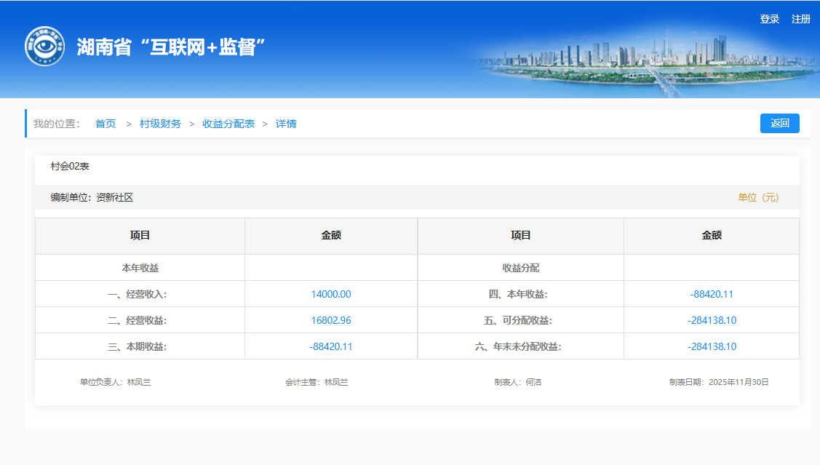The image size is (820, 465).
Task: Click the 登录 login link
Action: click(769, 19)
